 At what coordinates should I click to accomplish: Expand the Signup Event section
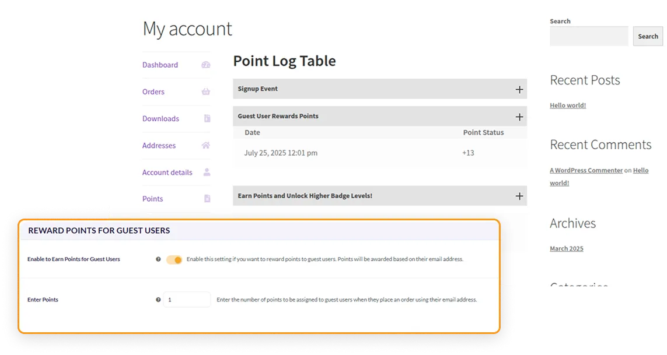pyautogui.click(x=379, y=89)
